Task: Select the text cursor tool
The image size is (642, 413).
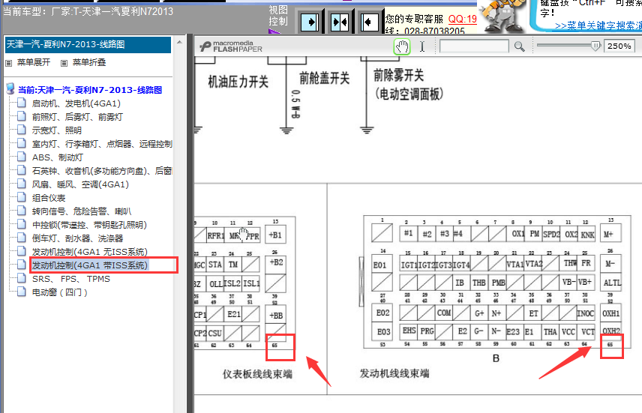Action: [x=422, y=46]
